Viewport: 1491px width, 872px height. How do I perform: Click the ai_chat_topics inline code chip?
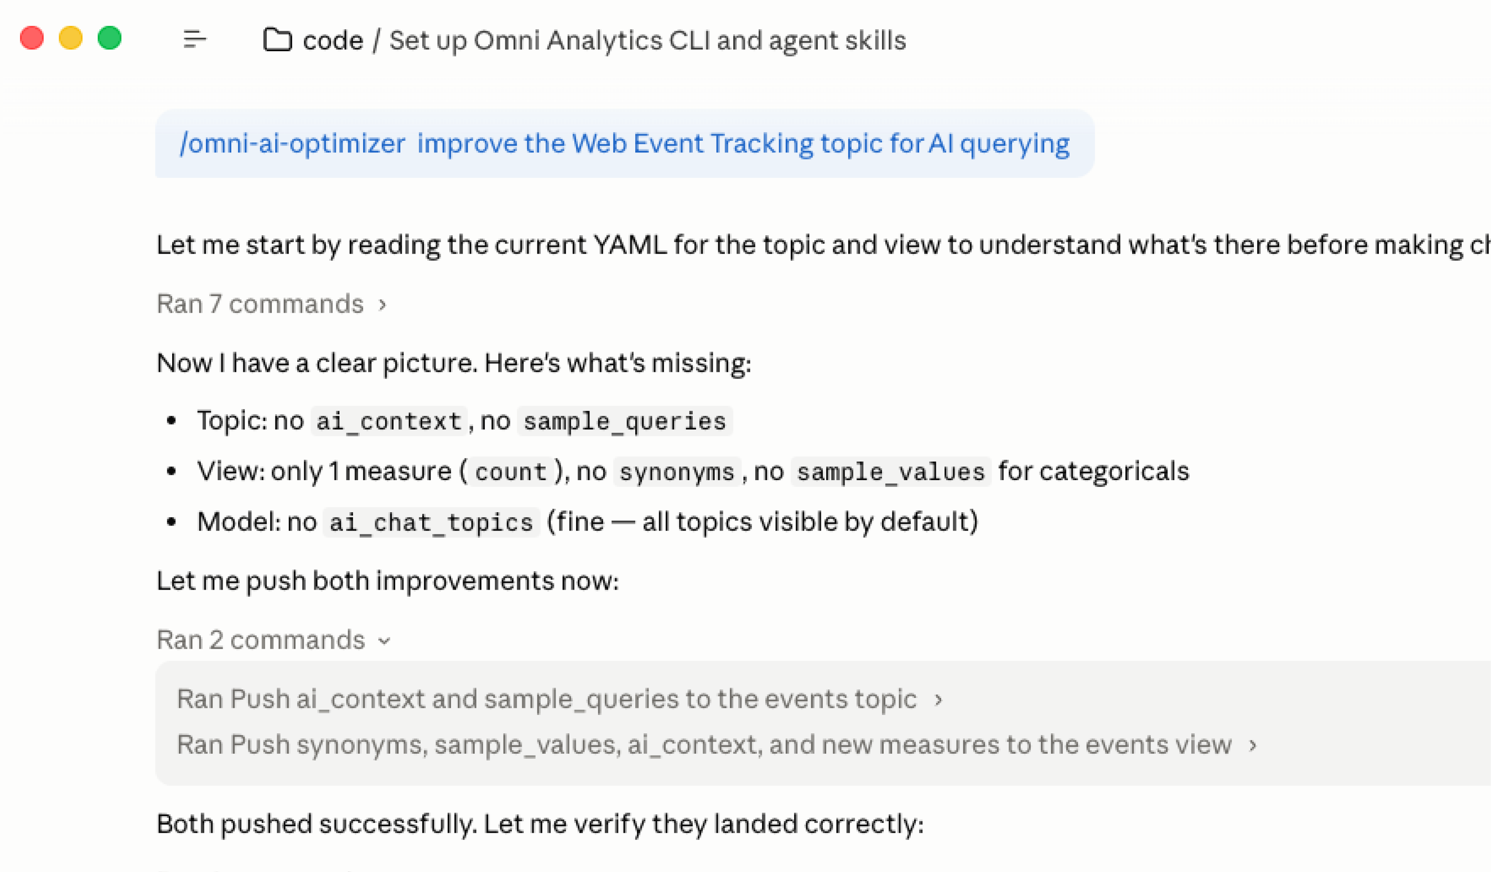coord(431,523)
